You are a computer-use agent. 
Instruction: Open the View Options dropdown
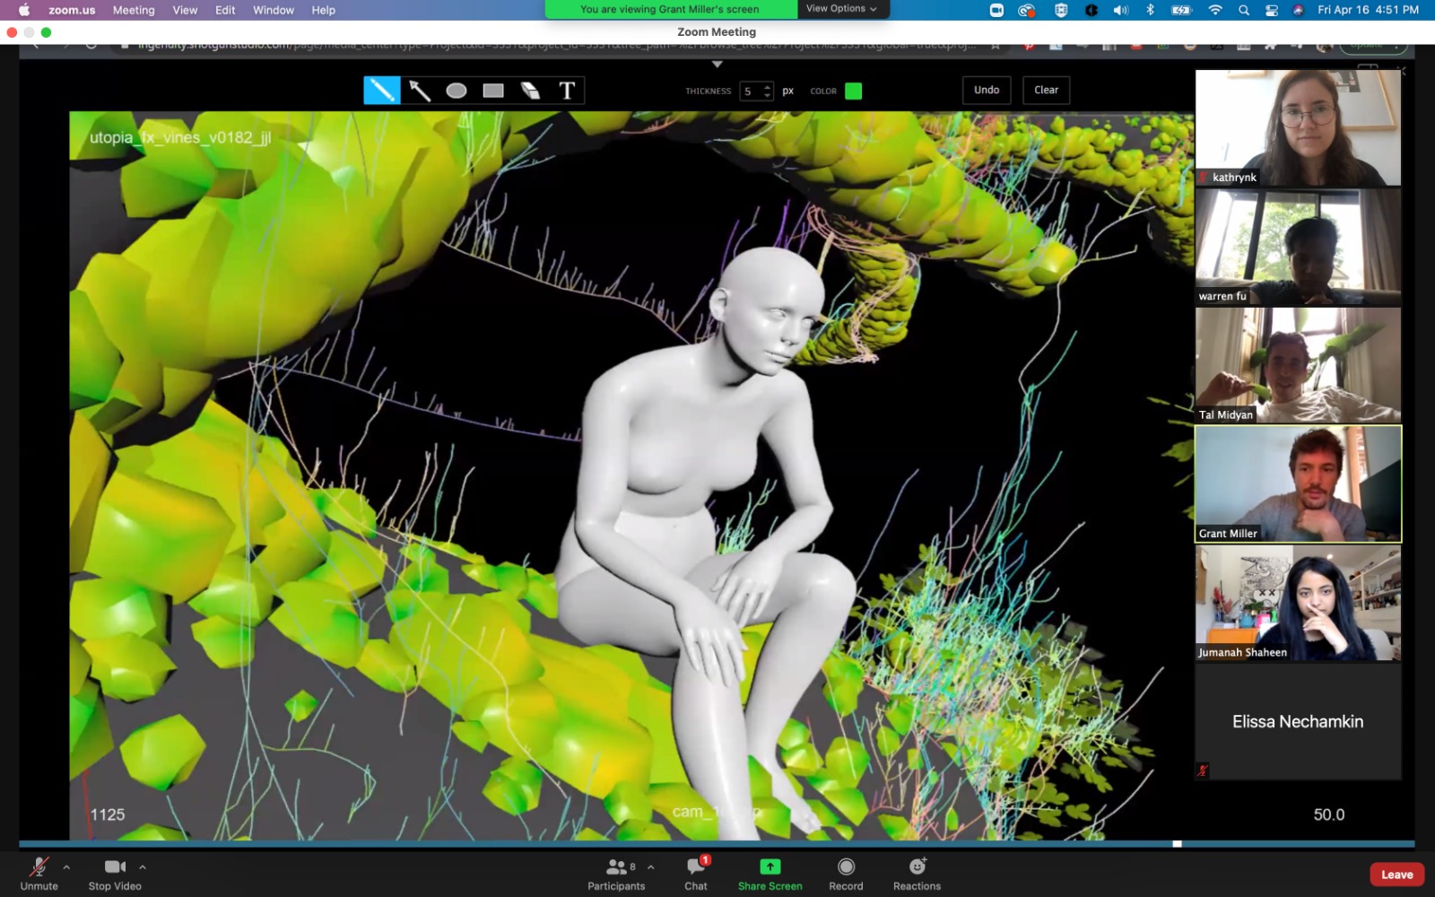841,9
